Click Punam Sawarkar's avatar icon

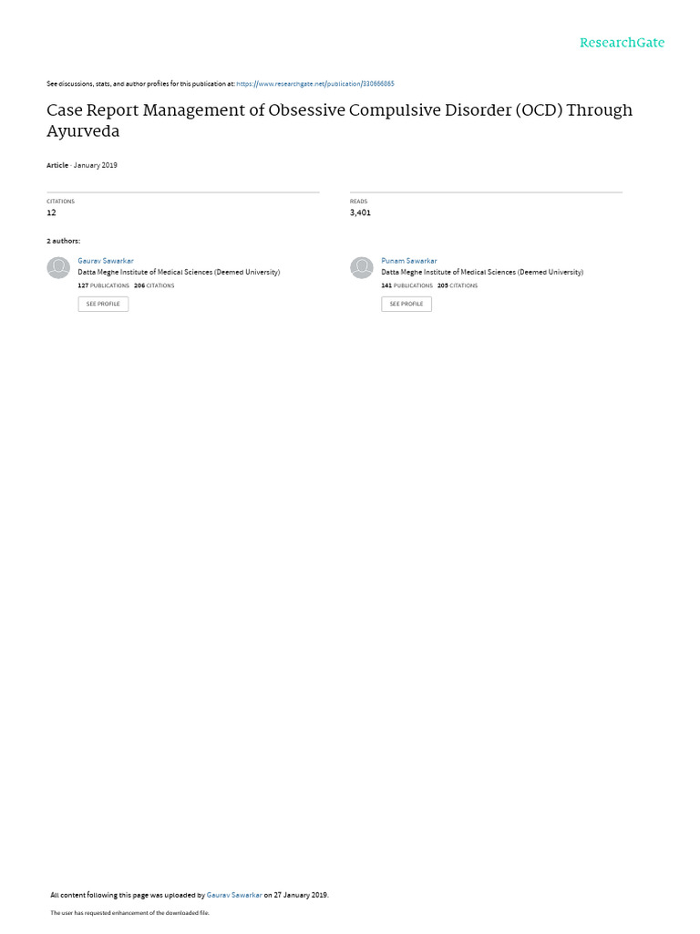pyautogui.click(x=361, y=267)
